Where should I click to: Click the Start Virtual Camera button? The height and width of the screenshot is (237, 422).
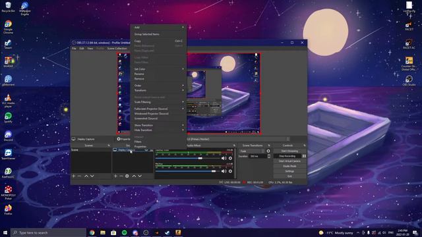click(289, 161)
